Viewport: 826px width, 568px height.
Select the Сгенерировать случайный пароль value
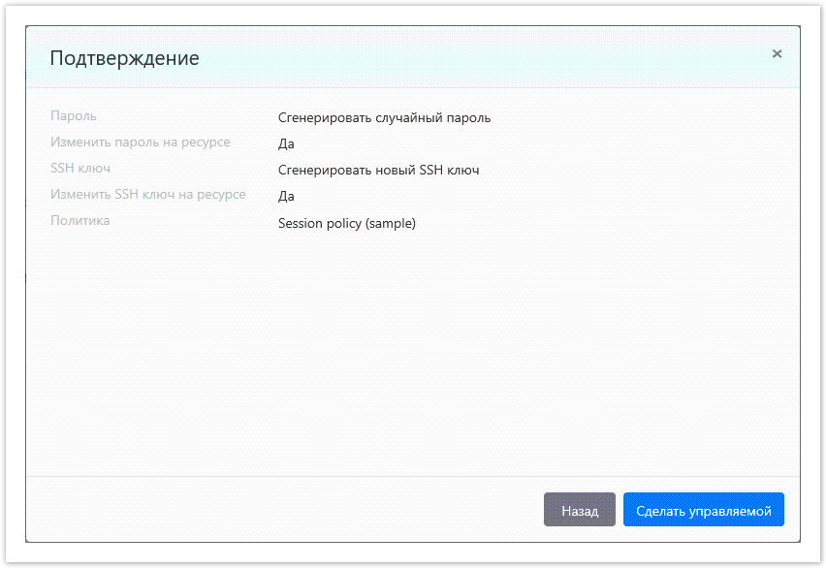(384, 118)
